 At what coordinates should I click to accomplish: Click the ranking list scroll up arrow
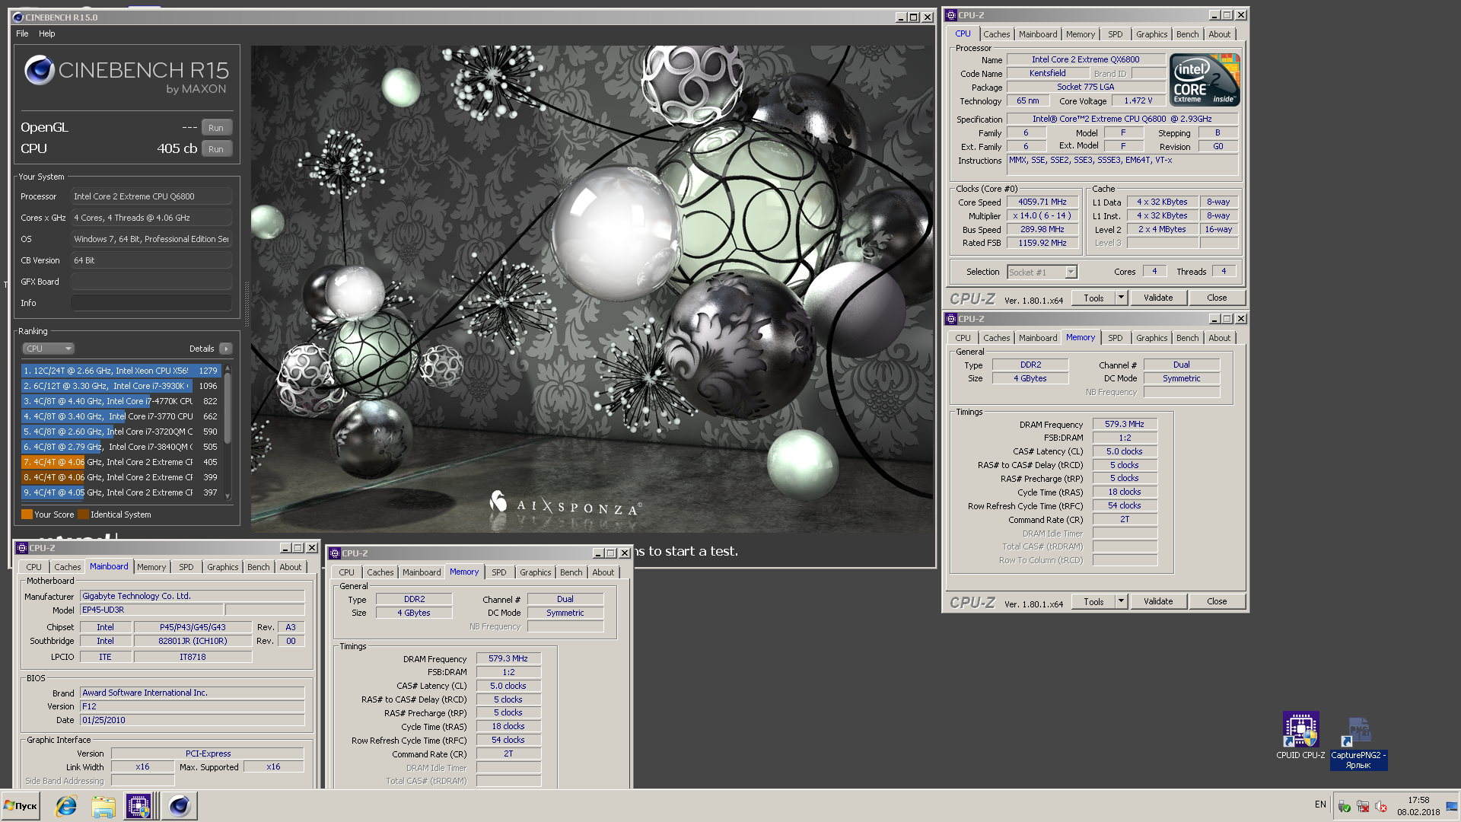pos(227,369)
